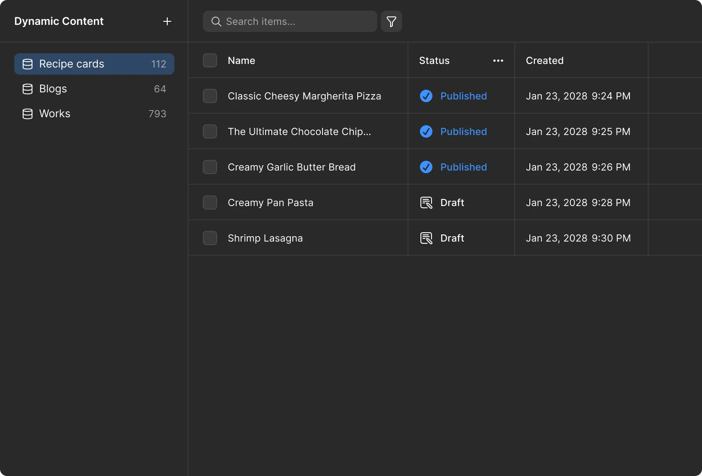Click created date 9:26 PM cell

pos(578,167)
